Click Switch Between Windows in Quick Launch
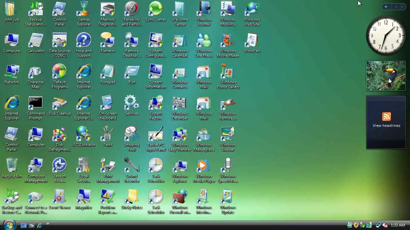410x230 pixels. [x=31, y=226]
